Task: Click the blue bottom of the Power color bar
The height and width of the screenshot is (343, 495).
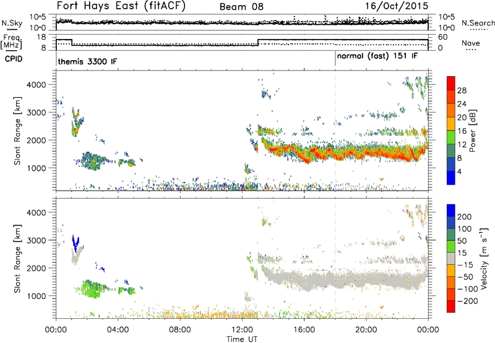Action: point(451,178)
